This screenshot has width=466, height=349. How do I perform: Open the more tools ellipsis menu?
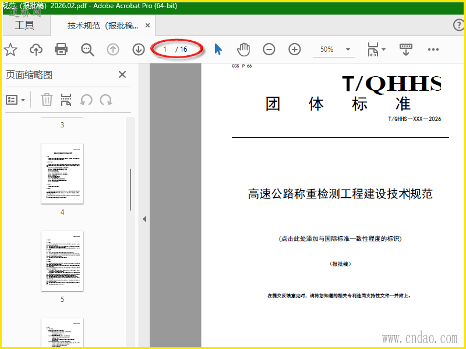(x=433, y=49)
